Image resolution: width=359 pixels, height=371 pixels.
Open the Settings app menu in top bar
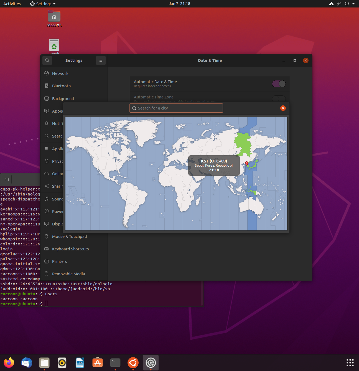click(43, 4)
